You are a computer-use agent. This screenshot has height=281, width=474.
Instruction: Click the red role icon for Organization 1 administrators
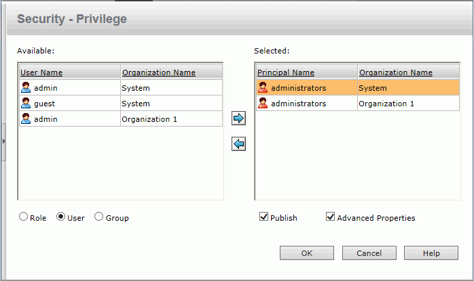point(263,103)
